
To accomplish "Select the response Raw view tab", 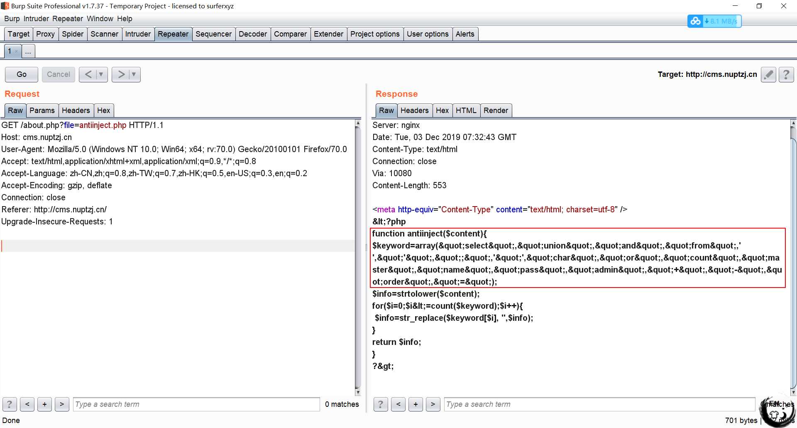I will click(386, 111).
